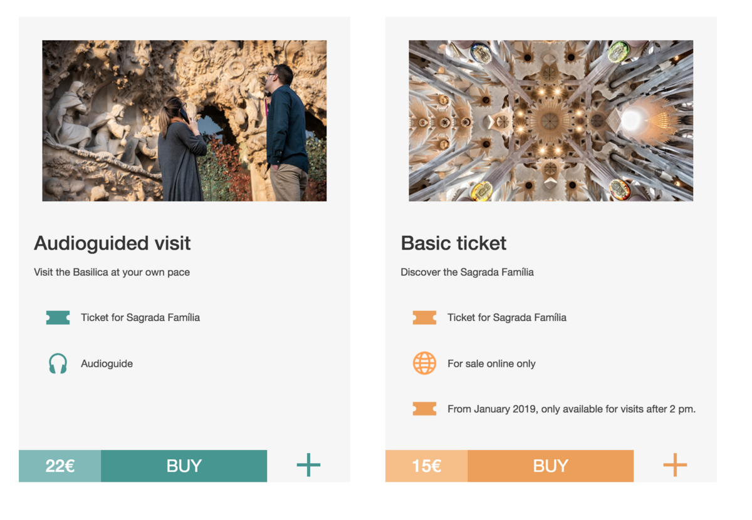Click the Audioguide feature text
Viewport: 752px width, 520px height.
[107, 364]
